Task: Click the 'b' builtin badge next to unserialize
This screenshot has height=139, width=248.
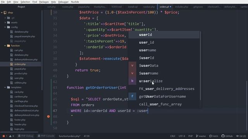Action: 132,81
